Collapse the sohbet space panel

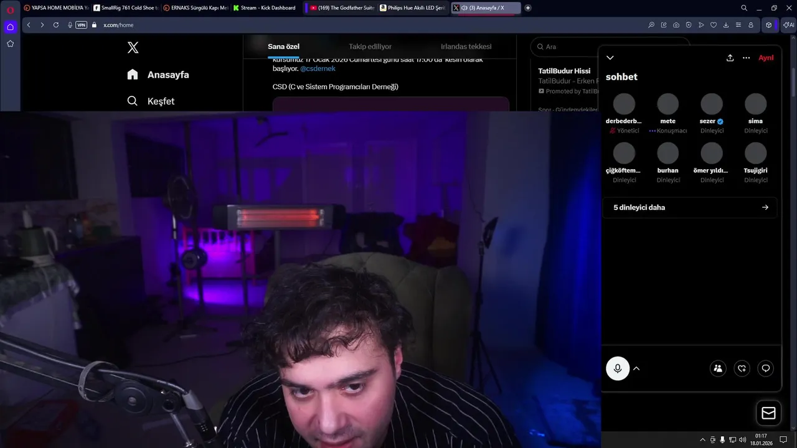click(x=610, y=57)
